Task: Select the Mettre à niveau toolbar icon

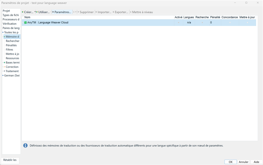Action: (x=142, y=12)
